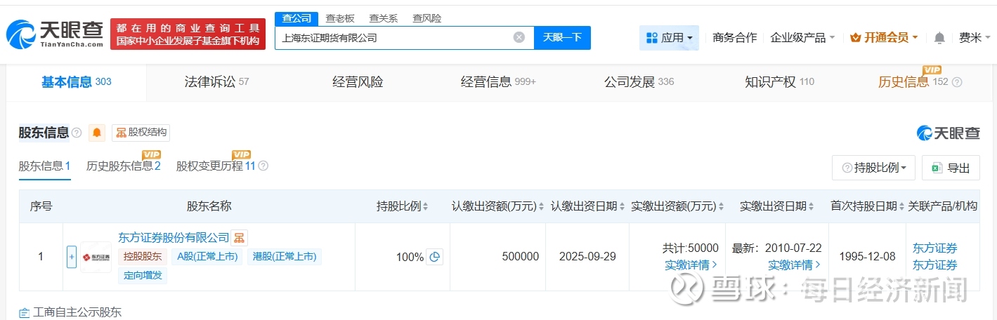
Task: Select the 历史股东信息 sub-tab
Action: (124, 166)
